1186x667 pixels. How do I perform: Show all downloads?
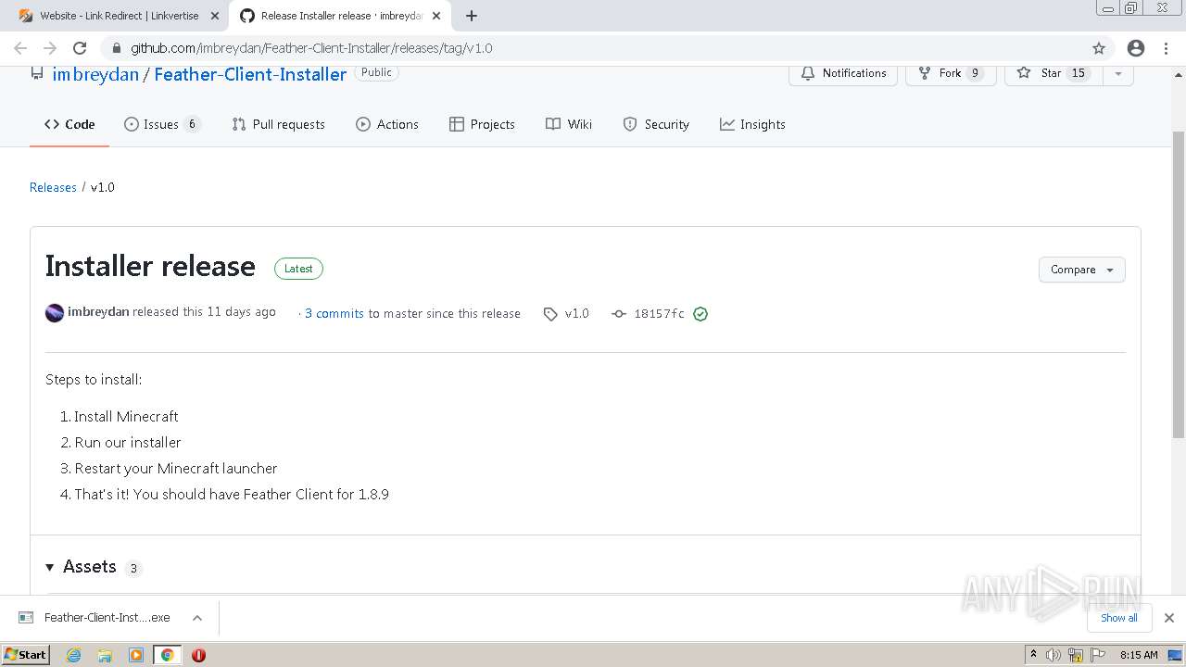pos(1119,618)
